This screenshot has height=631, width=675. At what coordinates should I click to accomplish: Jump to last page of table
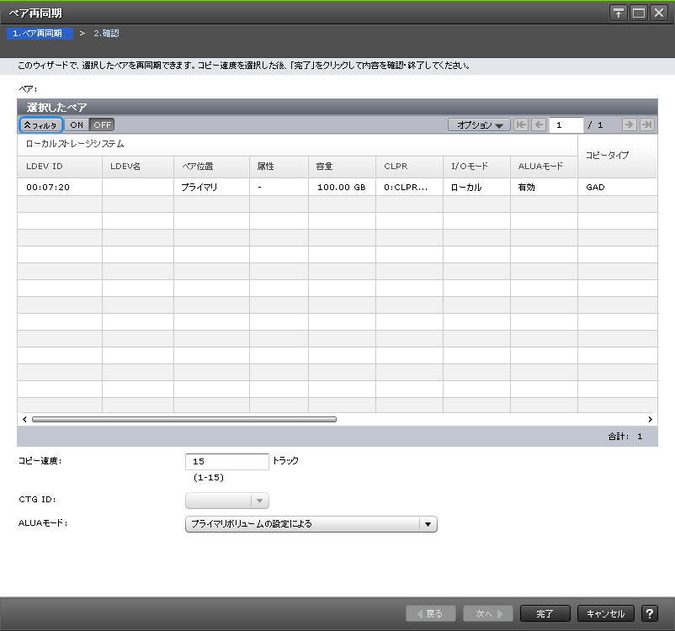(646, 125)
